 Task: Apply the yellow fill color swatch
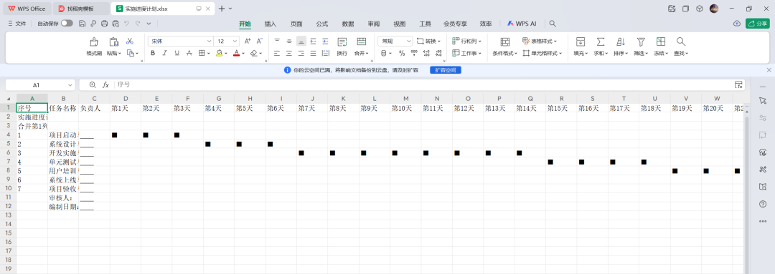click(219, 53)
